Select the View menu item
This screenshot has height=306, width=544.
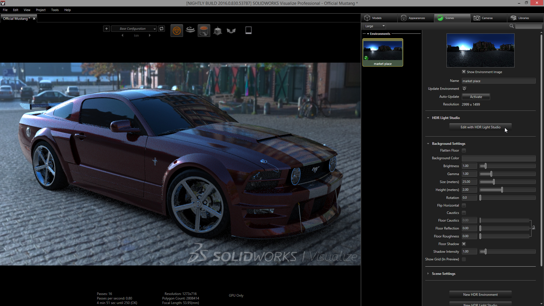pyautogui.click(x=27, y=10)
